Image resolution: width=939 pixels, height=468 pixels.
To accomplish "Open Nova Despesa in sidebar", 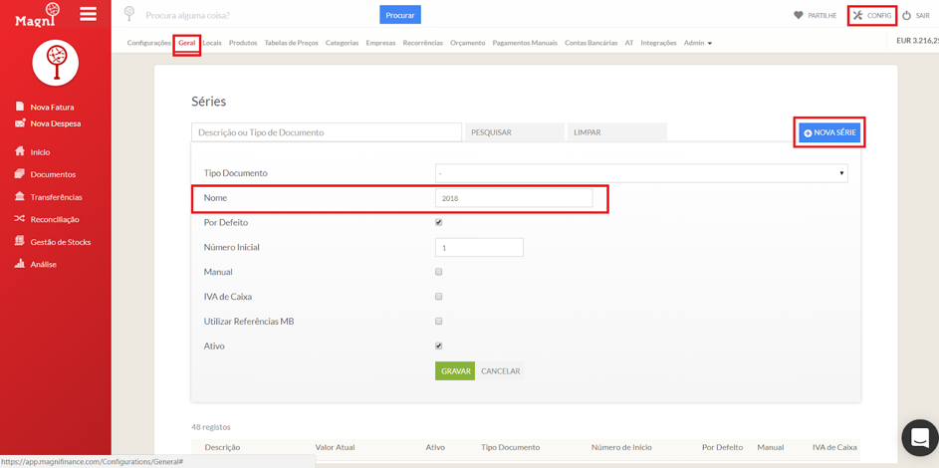I will point(56,123).
